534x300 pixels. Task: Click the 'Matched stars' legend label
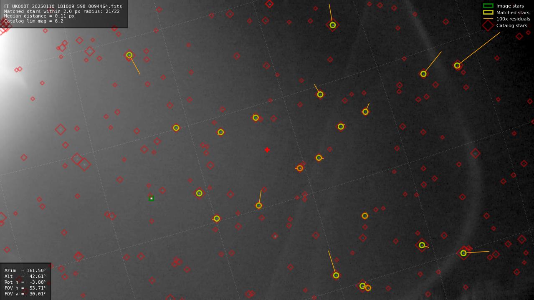point(513,13)
